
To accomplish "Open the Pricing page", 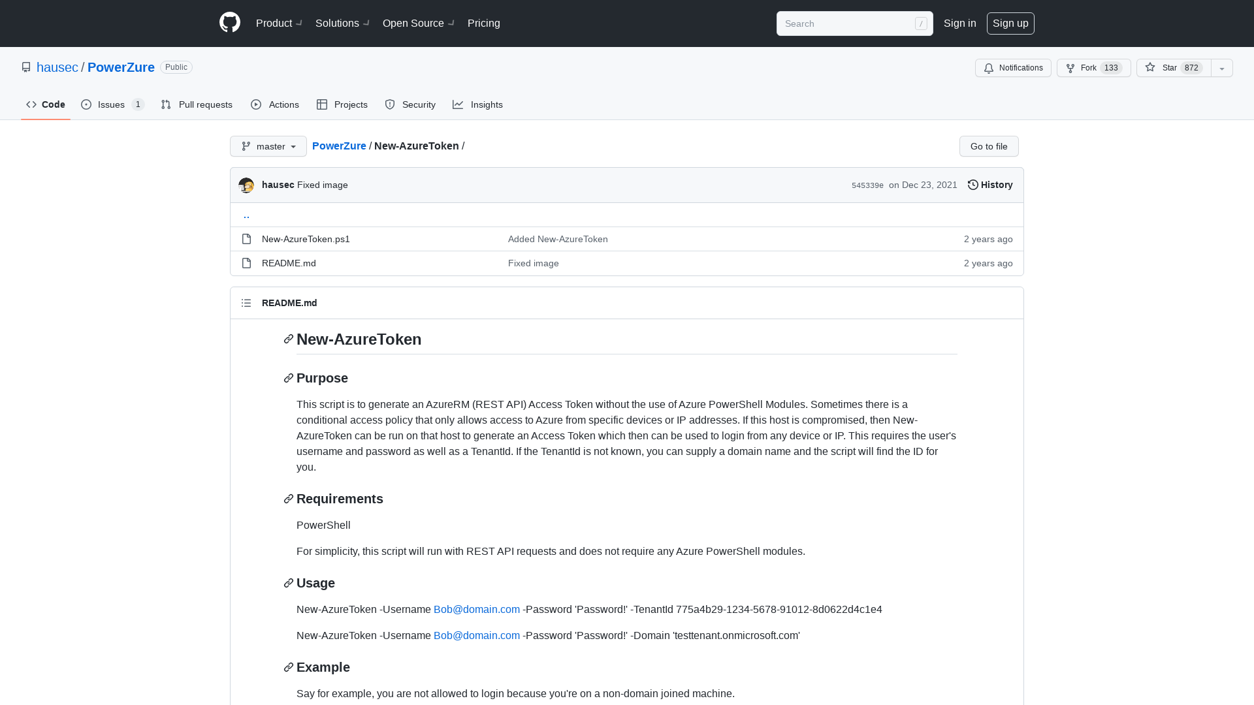I will [484, 23].
